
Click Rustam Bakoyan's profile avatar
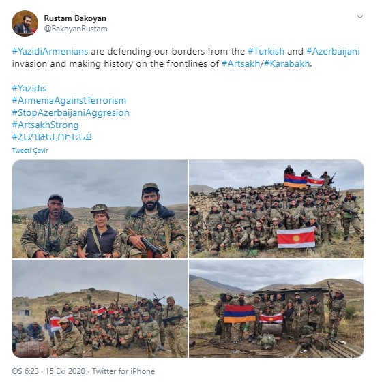[25, 23]
